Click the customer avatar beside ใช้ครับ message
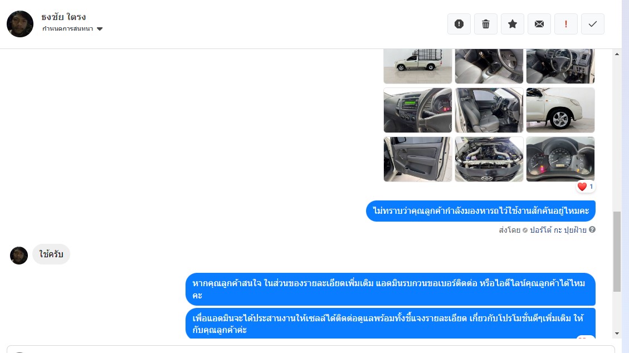Screen dimensions: 629x353 coord(19,256)
